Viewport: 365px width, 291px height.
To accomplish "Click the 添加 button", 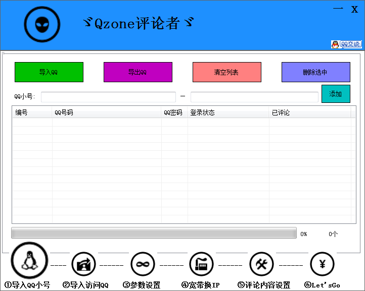I will tap(336, 94).
